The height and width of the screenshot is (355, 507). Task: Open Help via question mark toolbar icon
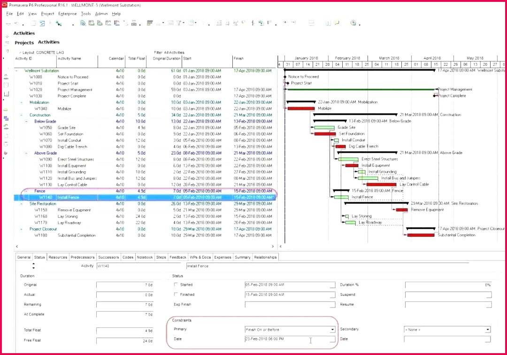coord(353,23)
